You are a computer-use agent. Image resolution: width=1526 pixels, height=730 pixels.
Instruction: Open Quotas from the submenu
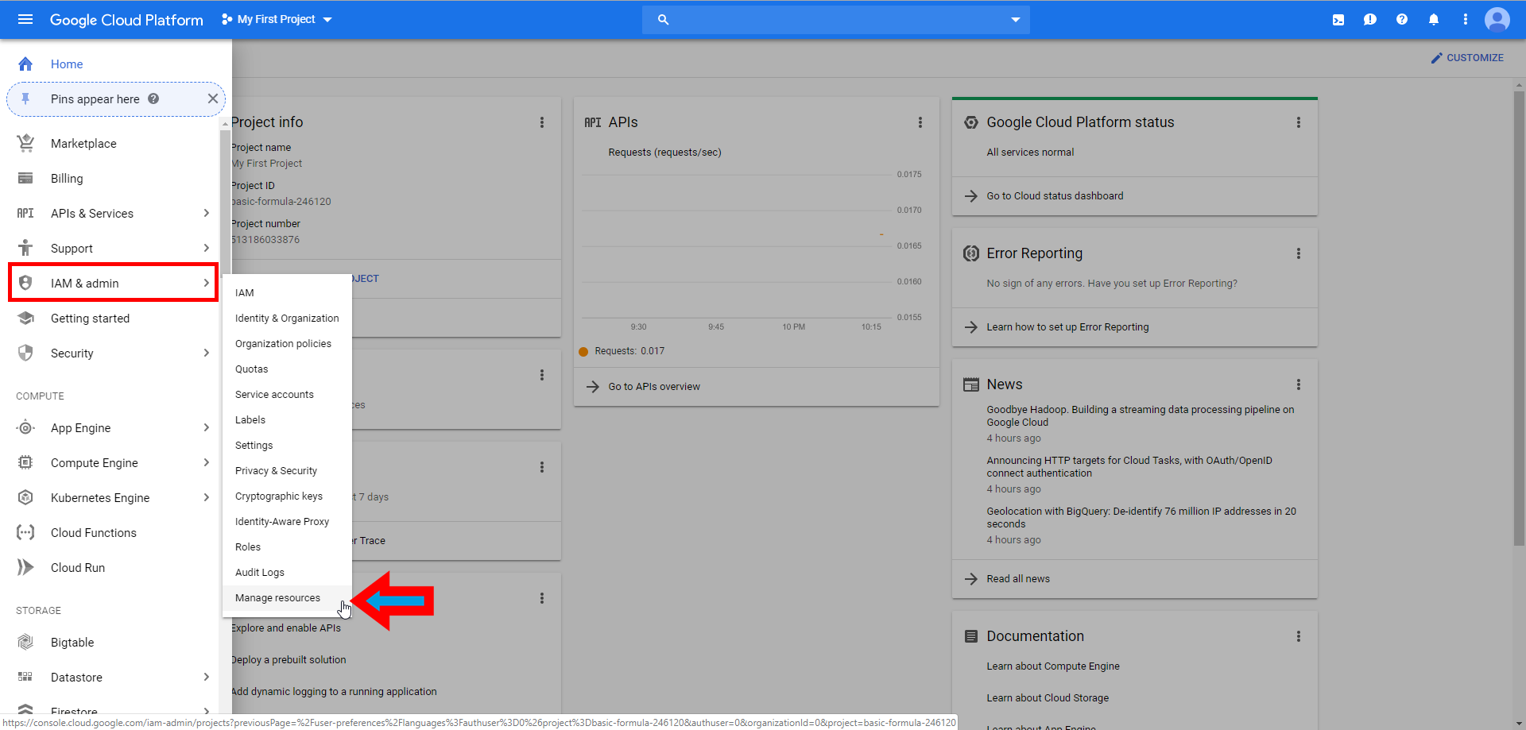click(287, 369)
